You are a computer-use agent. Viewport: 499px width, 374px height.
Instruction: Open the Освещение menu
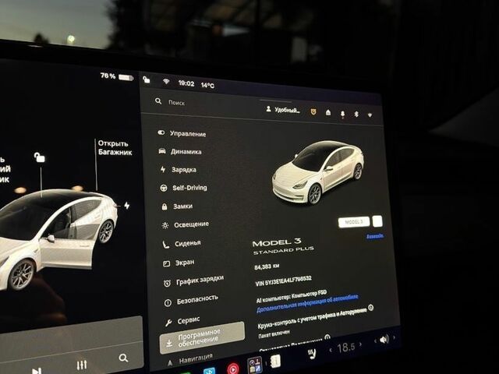point(186,225)
